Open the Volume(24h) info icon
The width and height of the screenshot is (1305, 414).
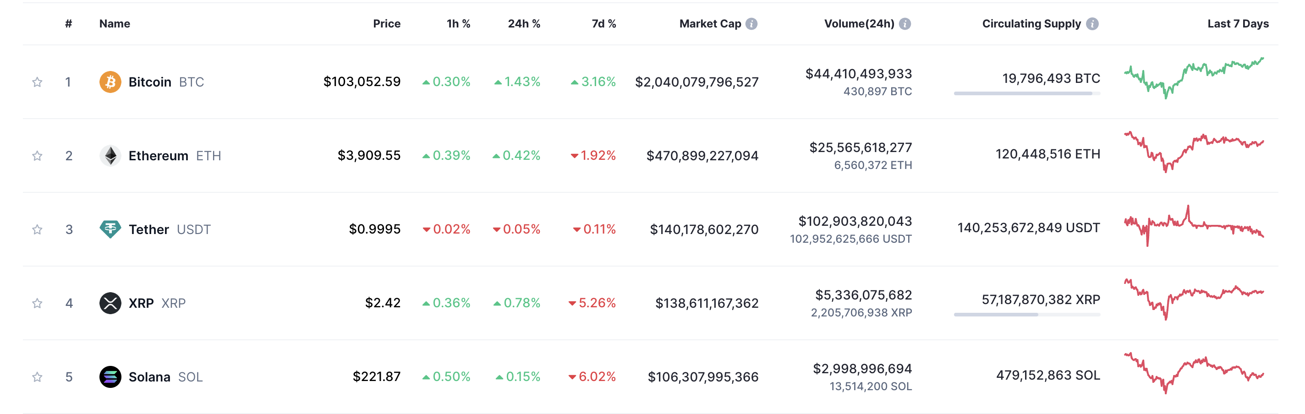click(905, 24)
